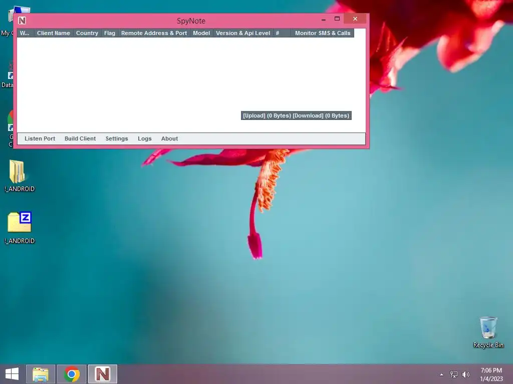This screenshot has height=384, width=513.
Task: Show hidden system tray icons arrow
Action: coord(442,374)
